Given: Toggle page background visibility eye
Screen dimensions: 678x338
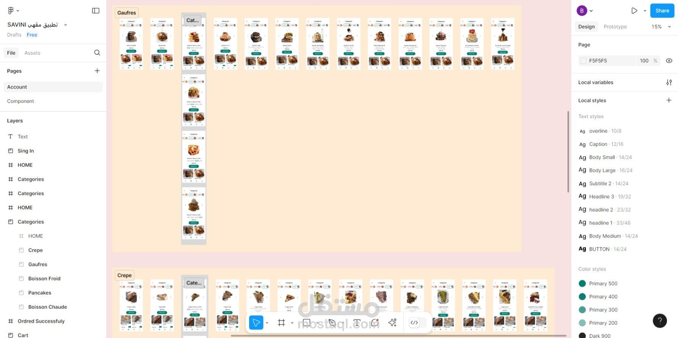Looking at the screenshot, I should click(669, 61).
